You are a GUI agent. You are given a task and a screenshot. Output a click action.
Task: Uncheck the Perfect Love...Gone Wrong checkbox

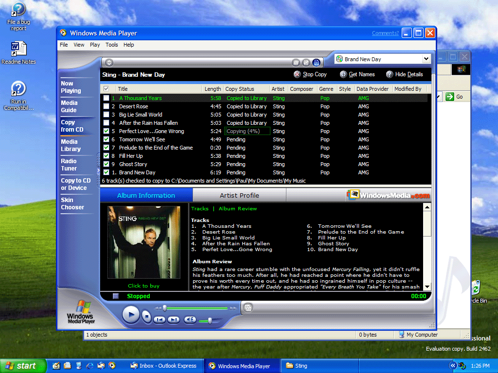click(106, 131)
